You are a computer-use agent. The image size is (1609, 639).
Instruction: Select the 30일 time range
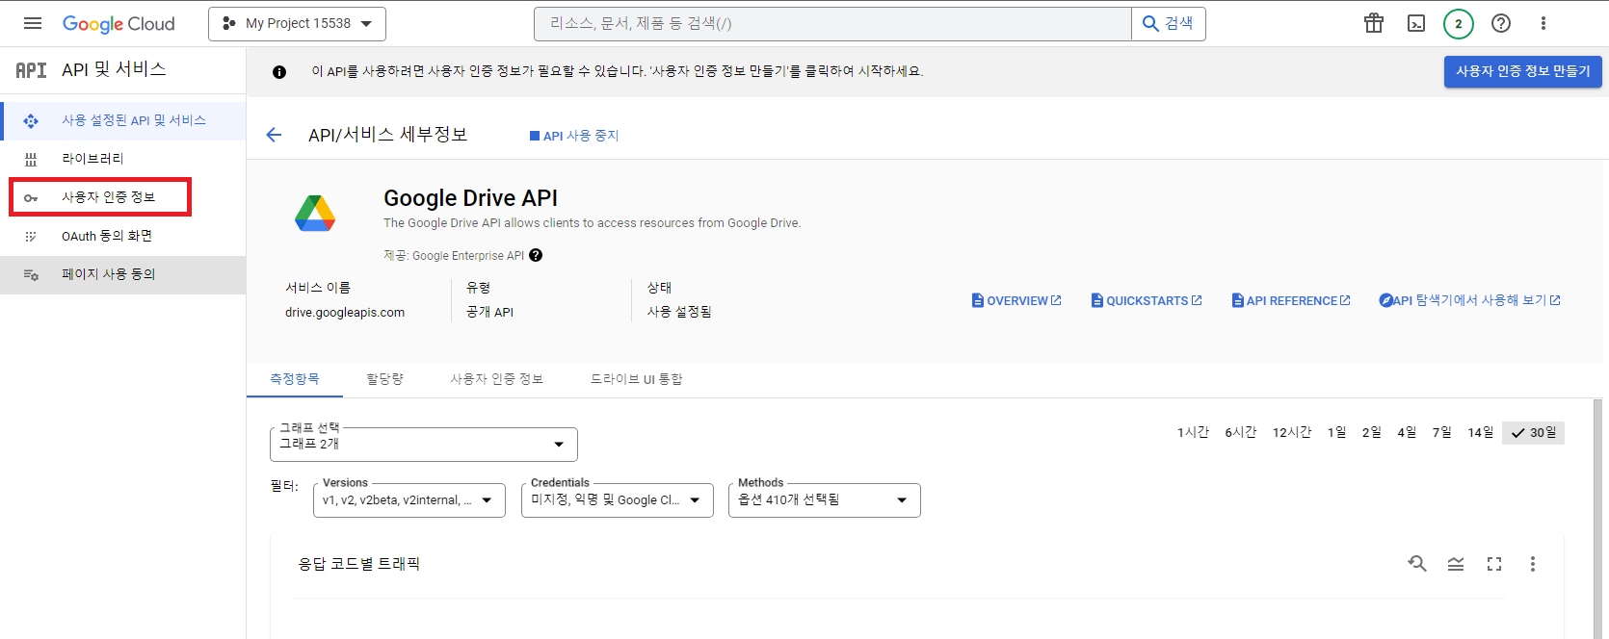1533,433
